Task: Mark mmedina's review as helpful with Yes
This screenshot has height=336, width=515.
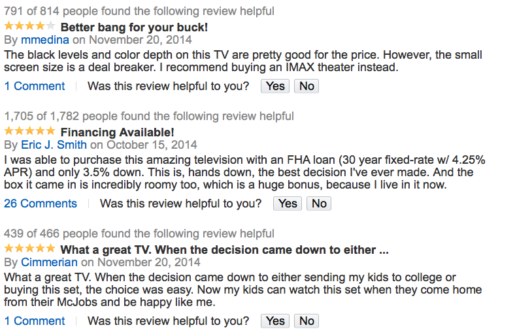Action: [x=275, y=86]
